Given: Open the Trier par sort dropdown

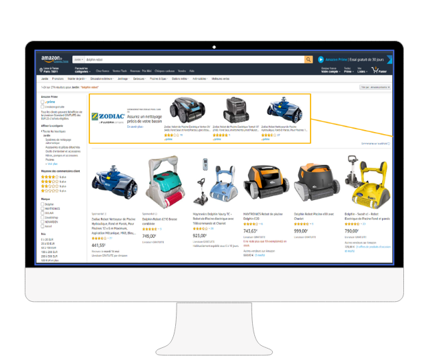Looking at the screenshot, I should 375,87.
